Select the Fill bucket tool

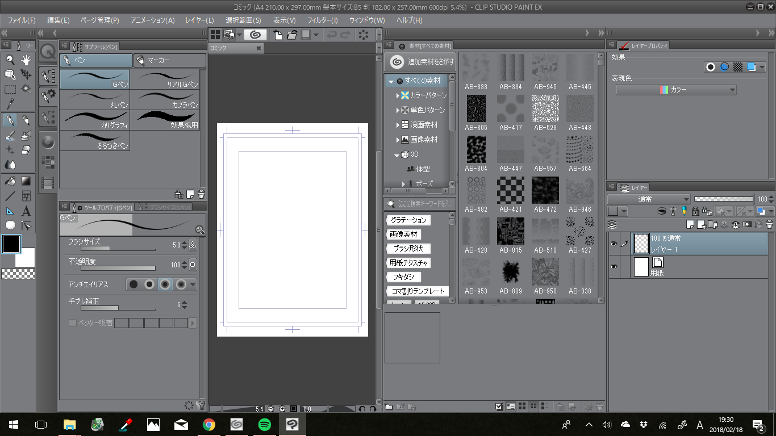(x=10, y=181)
